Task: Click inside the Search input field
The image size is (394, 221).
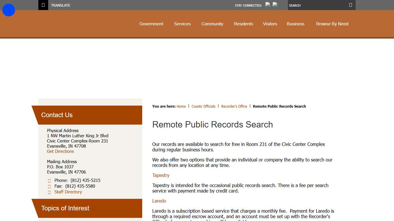Action: click(x=317, y=5)
